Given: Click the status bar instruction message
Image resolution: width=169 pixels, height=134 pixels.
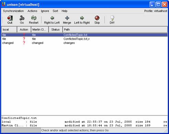Looking at the screenshot, I should pos(75,130).
